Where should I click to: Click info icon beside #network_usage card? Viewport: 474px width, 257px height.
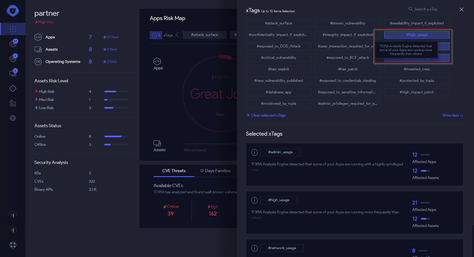click(x=254, y=248)
